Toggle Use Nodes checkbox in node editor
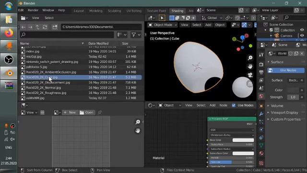The height and width of the screenshot is (173, 307). click(x=234, y=105)
